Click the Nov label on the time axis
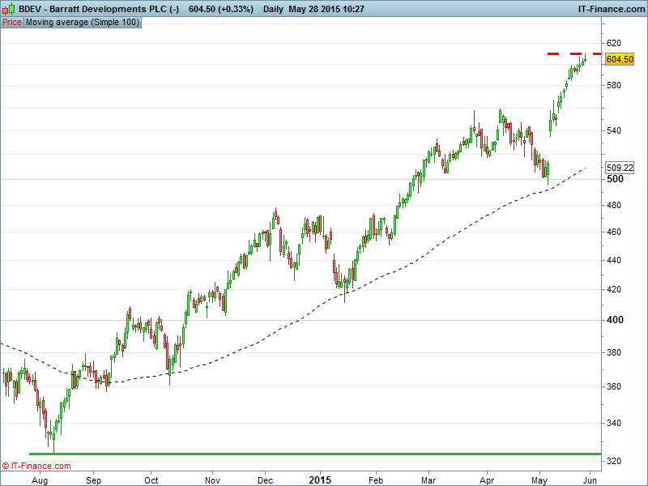The width and height of the screenshot is (648, 486). pos(211,478)
